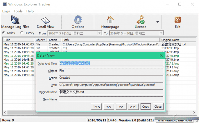Go to Homepage via house icon
Screen dimensions: 199x123
pyautogui.click(x=110, y=22)
